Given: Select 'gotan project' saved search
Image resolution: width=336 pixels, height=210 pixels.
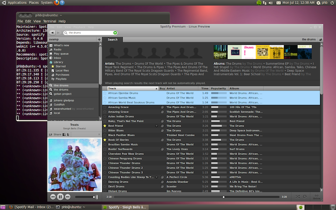Looking at the screenshot, I should pyautogui.click(x=63, y=94).
